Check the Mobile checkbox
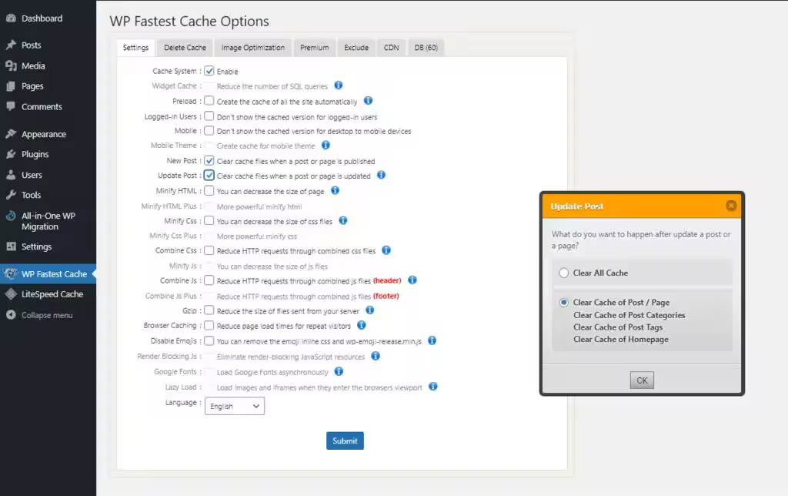 (209, 130)
